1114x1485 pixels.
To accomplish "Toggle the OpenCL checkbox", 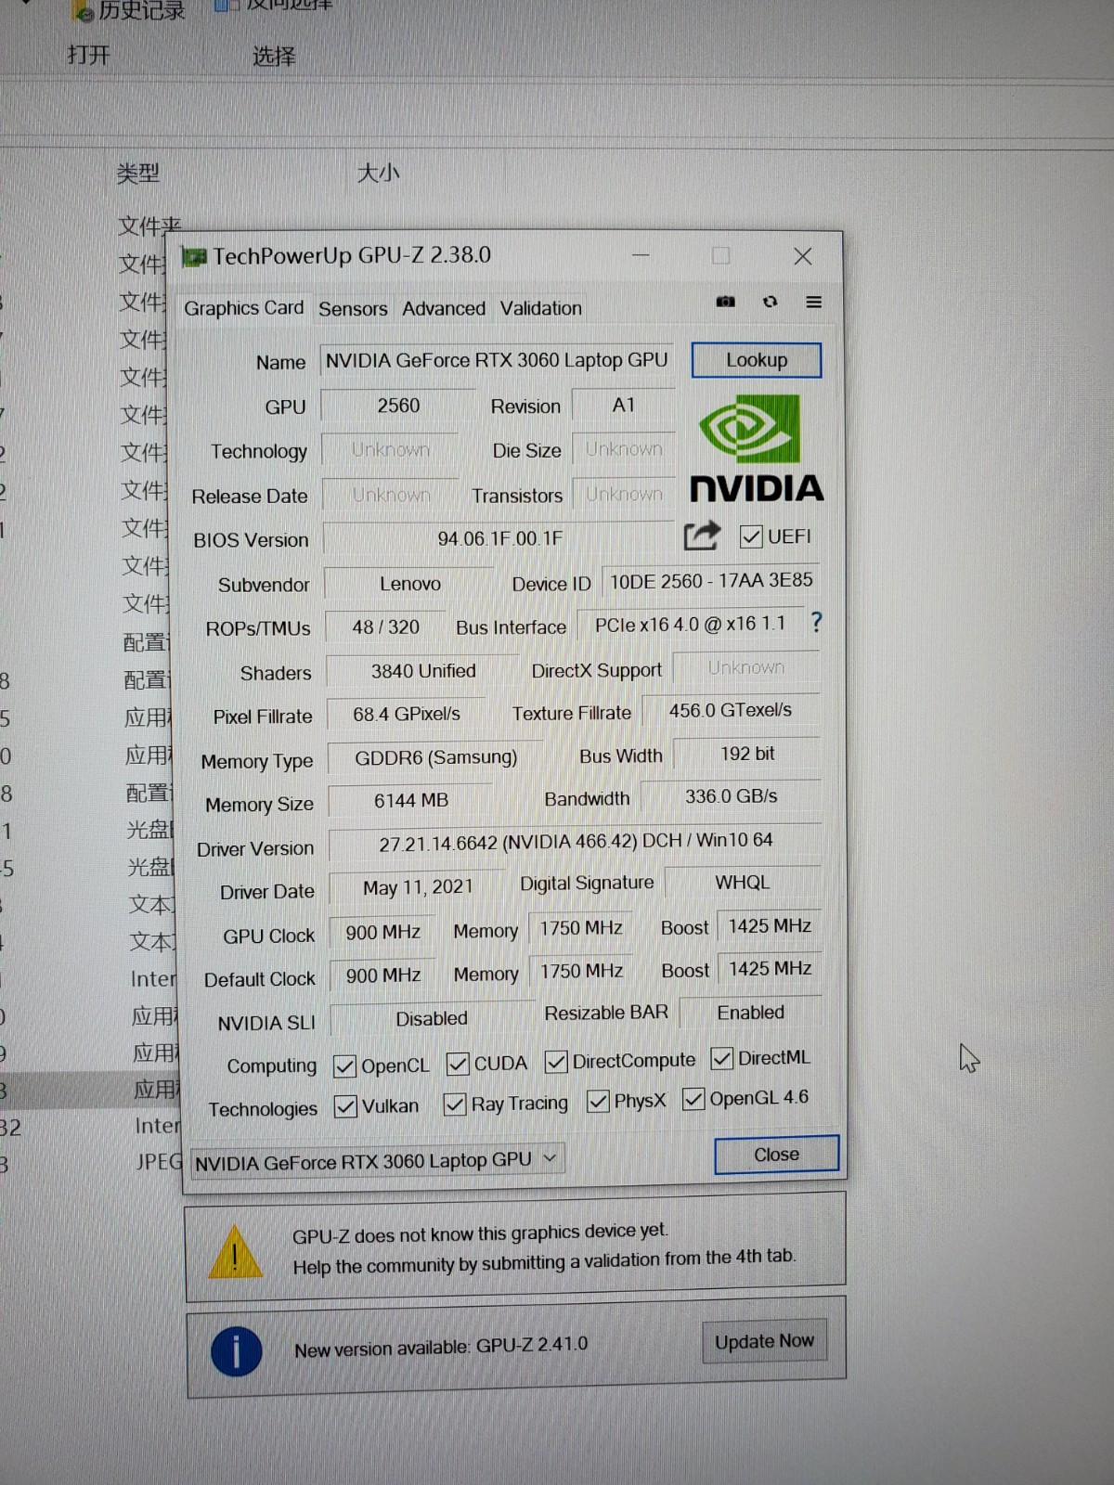I will pos(344,1066).
